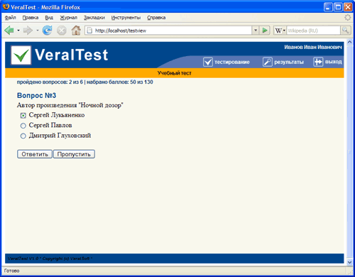The image size is (355, 277).
Task: Open the Правка menu
Action: tap(31, 18)
